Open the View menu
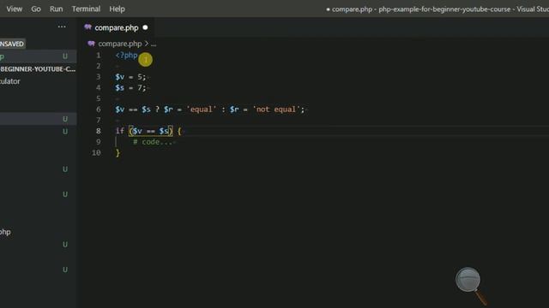 pyautogui.click(x=15, y=9)
